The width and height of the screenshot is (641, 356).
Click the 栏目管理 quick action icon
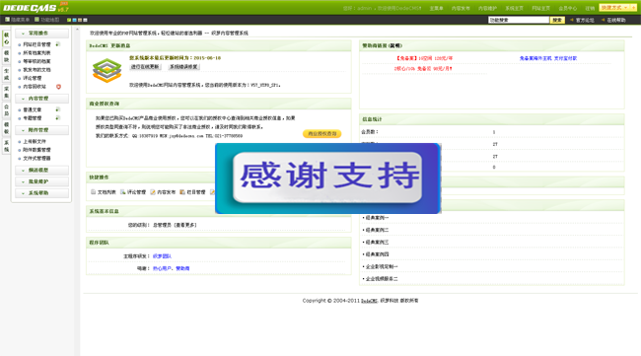tap(182, 192)
